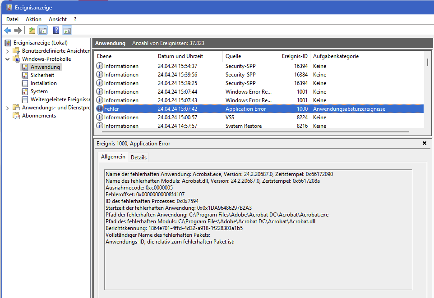Open the Abonnements node
The image size is (434, 298).
pyautogui.click(x=39, y=116)
